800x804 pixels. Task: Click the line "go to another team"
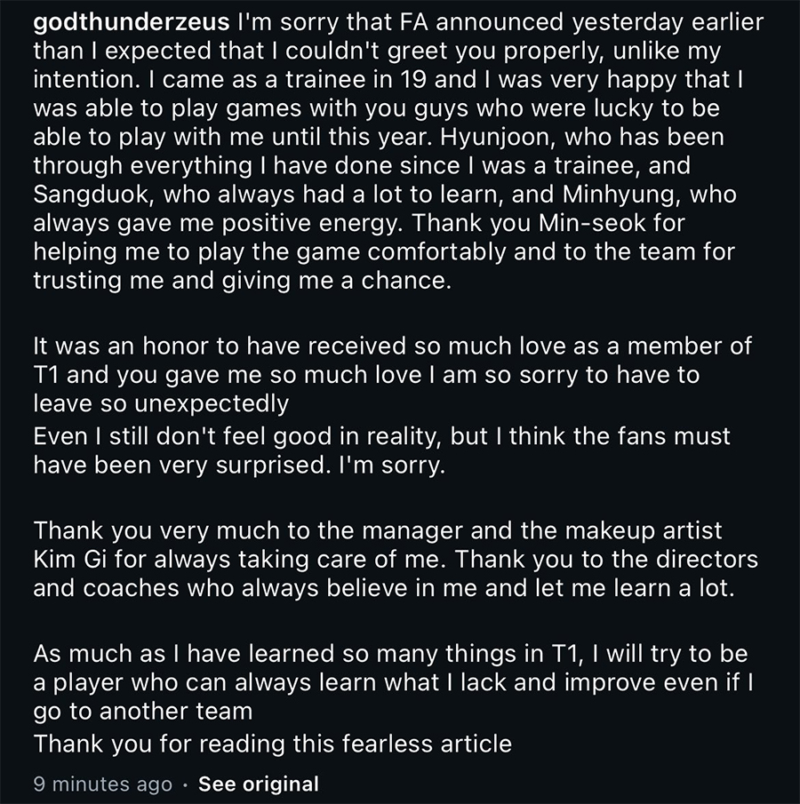coord(142,711)
